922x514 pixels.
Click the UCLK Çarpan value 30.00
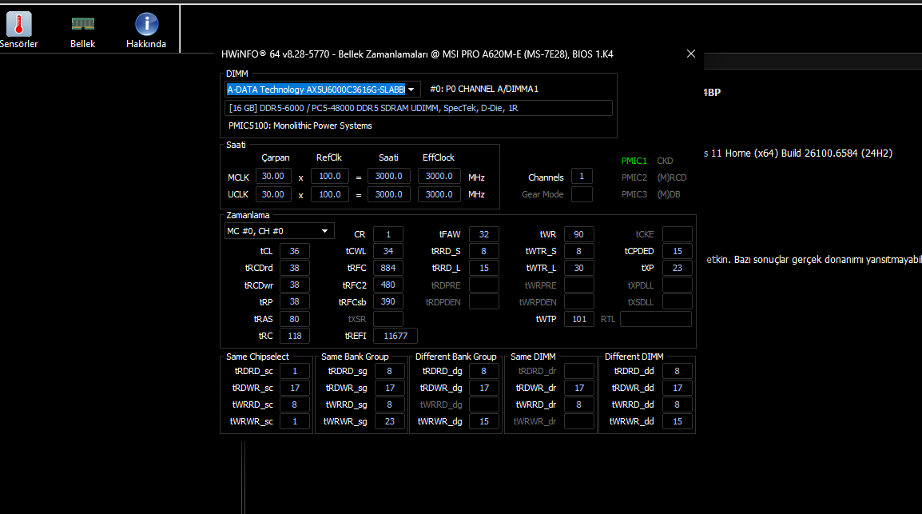tap(273, 194)
